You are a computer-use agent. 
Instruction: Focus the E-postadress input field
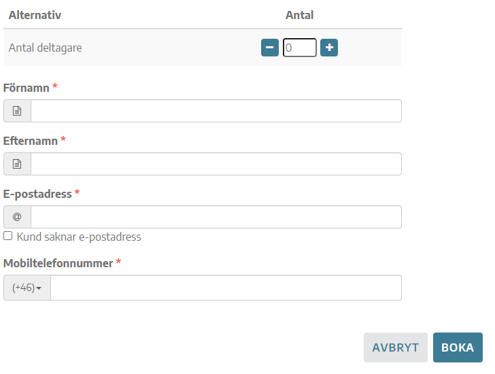point(216,217)
